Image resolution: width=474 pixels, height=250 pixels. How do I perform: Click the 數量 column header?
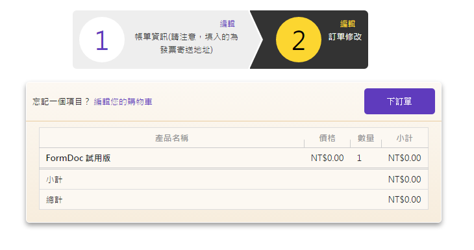coord(366,138)
